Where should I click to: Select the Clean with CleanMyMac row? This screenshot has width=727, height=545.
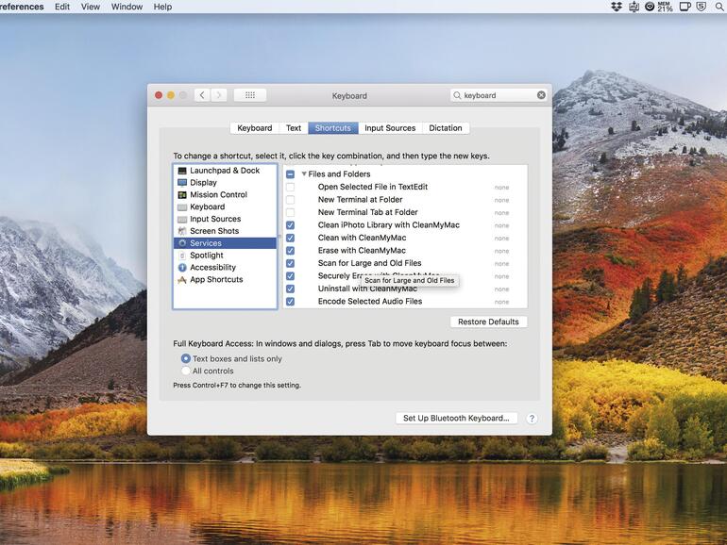405,238
